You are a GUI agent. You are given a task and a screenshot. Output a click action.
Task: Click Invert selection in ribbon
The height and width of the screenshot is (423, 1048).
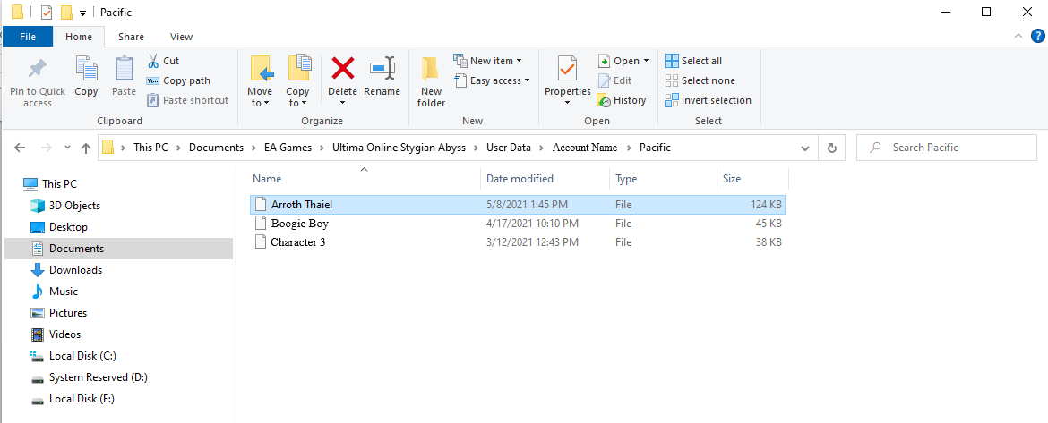(x=708, y=100)
